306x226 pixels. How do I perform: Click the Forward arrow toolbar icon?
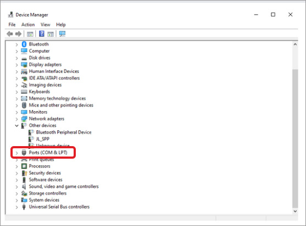(x=18, y=34)
